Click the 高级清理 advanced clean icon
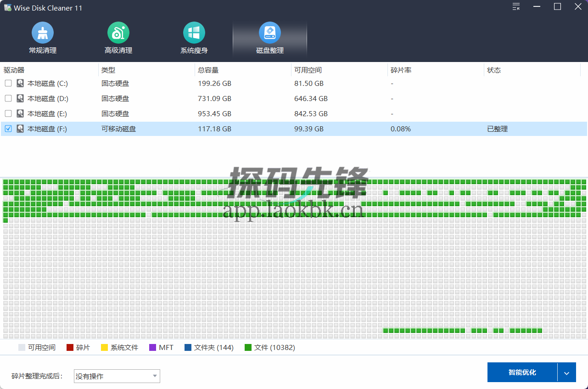 (118, 33)
